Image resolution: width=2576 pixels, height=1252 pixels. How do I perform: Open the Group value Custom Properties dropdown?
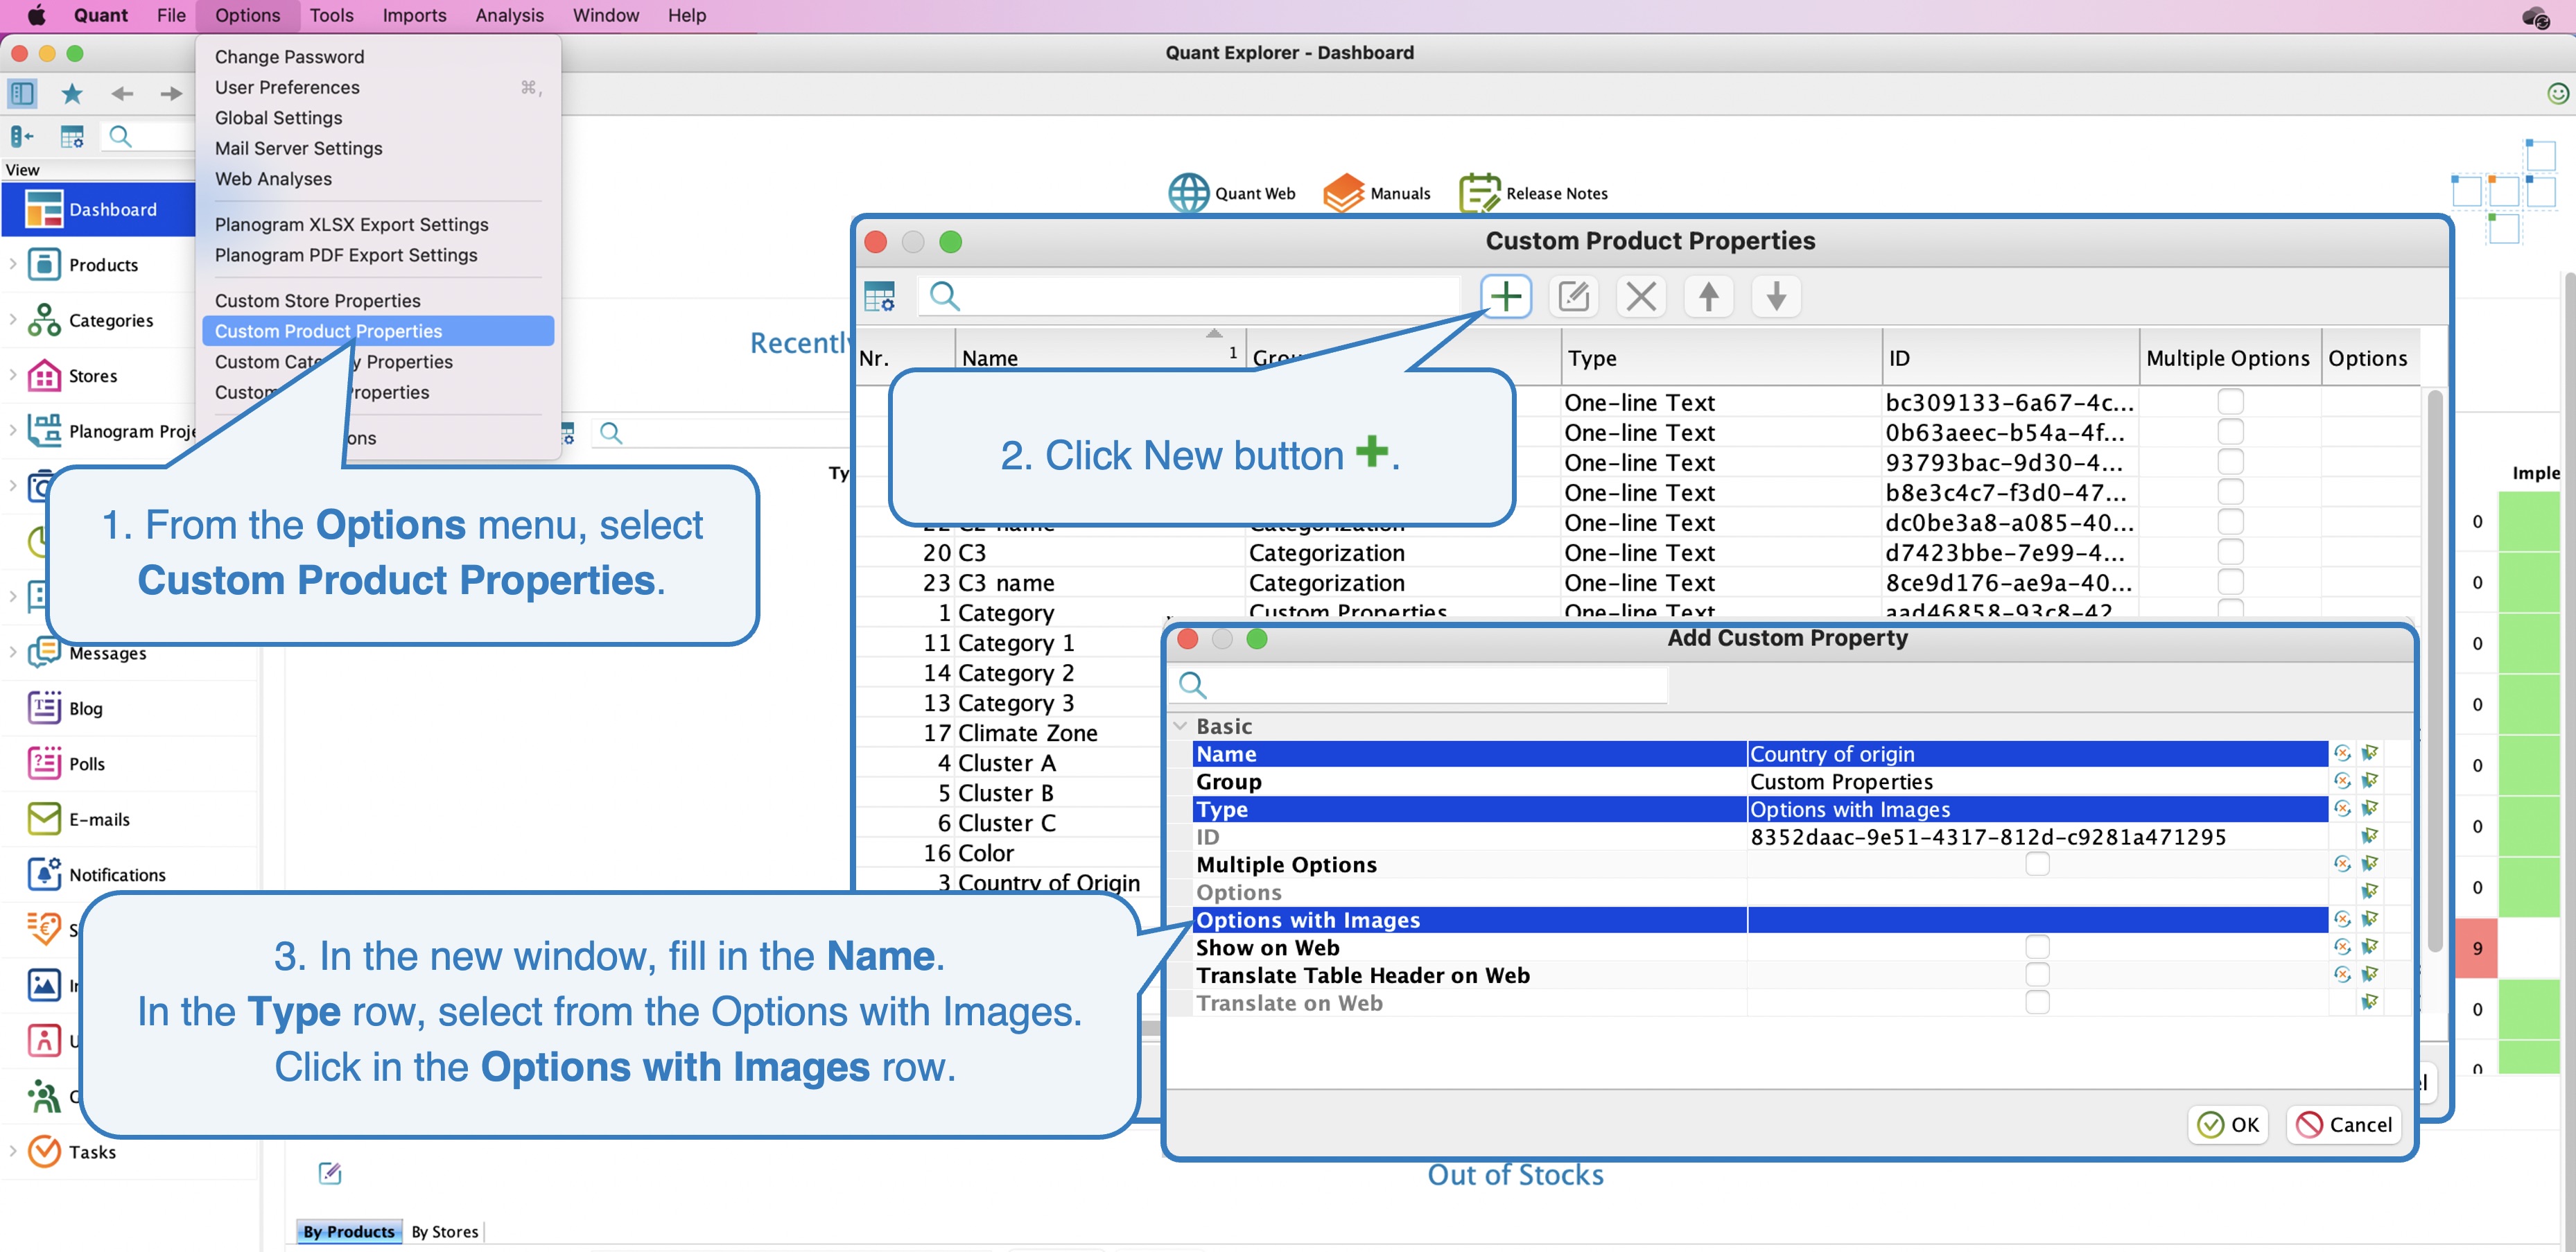click(2037, 781)
